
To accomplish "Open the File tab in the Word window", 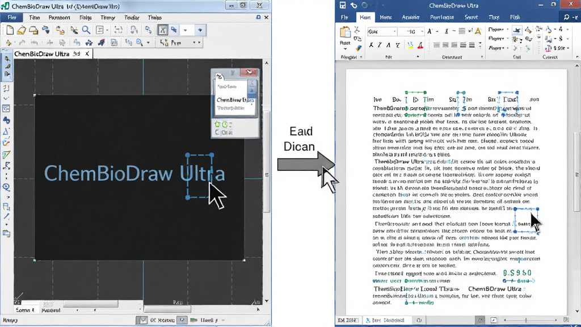I will point(344,18).
